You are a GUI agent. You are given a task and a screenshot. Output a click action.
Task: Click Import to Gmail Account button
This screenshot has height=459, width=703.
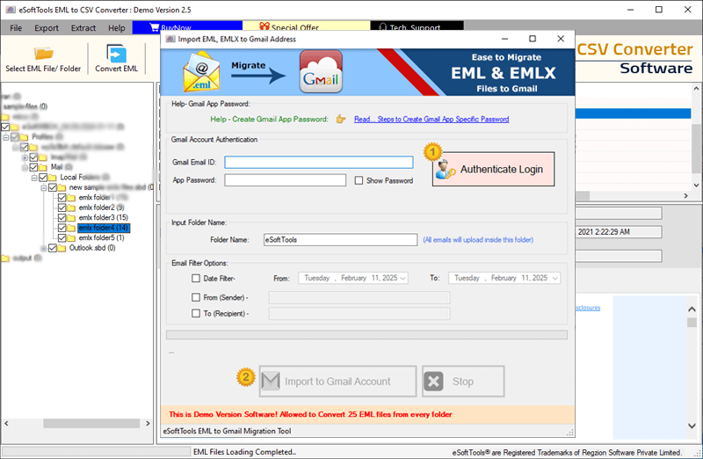(337, 382)
